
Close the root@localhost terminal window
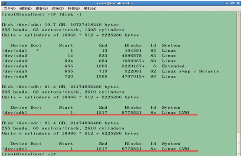tap(238, 3)
